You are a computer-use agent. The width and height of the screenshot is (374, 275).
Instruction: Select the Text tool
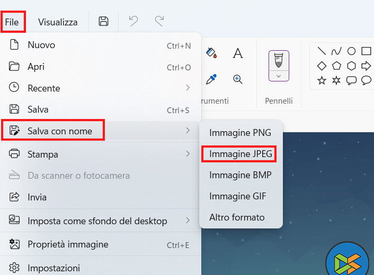(237, 53)
